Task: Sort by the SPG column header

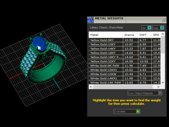Action: [x=156, y=35]
